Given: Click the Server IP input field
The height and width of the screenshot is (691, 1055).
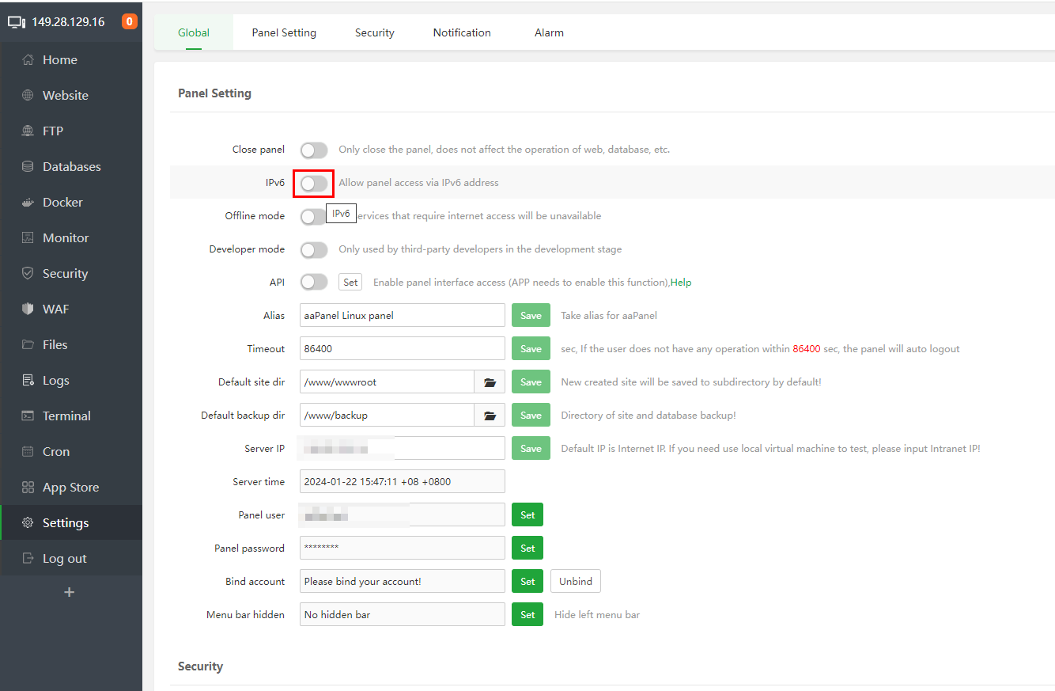Looking at the screenshot, I should (x=403, y=449).
